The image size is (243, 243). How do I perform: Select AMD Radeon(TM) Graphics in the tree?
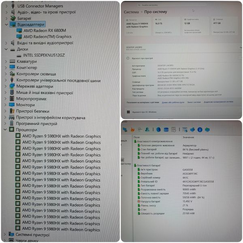tap(47, 37)
